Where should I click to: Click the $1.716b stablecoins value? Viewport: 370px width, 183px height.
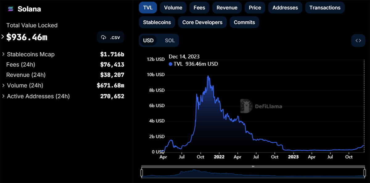pos(112,55)
